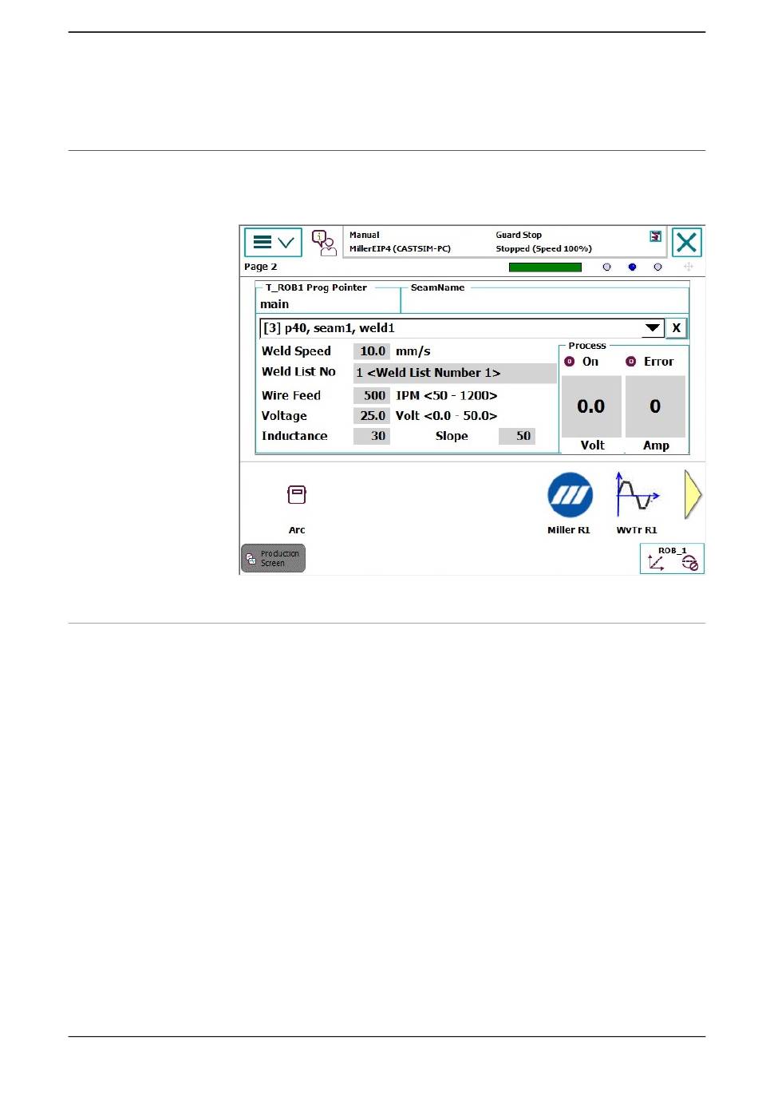Close the Miller view with X button
The height and width of the screenshot is (1093, 758).
tap(686, 243)
